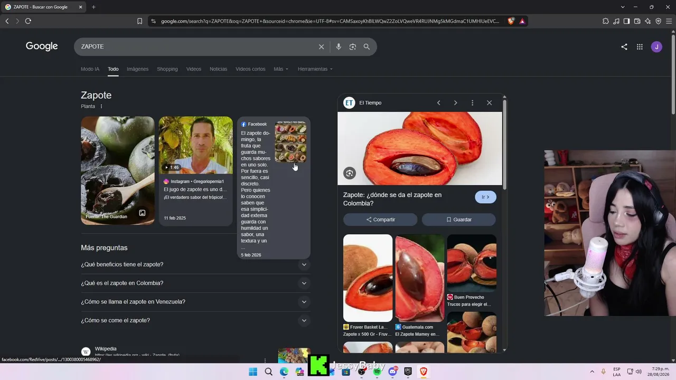Image resolution: width=676 pixels, height=380 pixels.
Task: Open the music note playlist icon
Action: click(616, 21)
